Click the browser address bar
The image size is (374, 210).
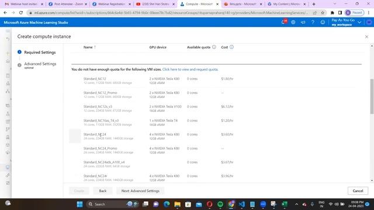[x=171, y=13]
